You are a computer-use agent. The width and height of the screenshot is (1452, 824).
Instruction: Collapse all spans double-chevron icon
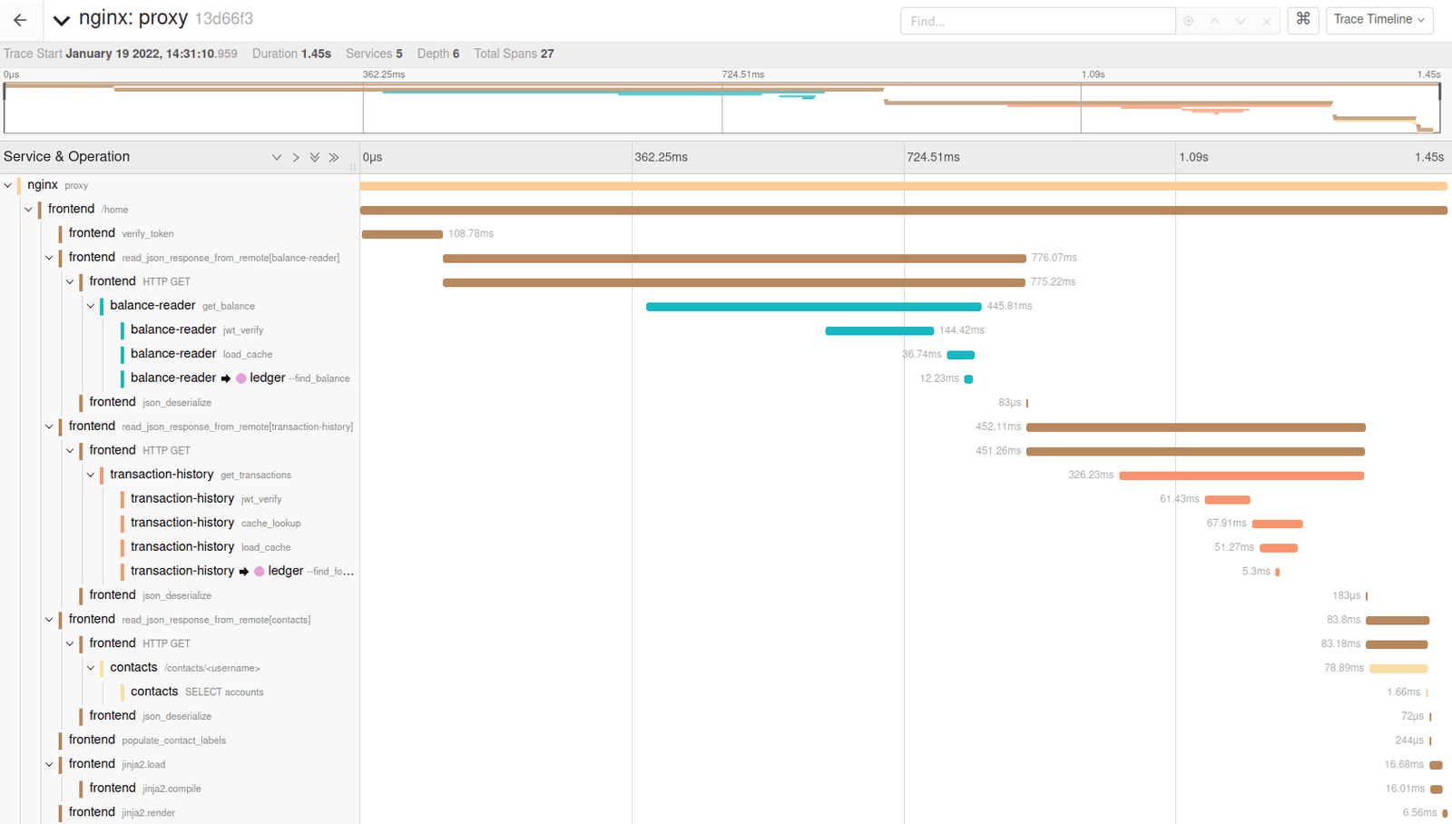[x=334, y=157]
